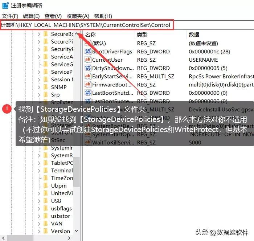This screenshot has height=241, width=254.
Task: Open the 帮助(H) menu
Action: [x=103, y=16]
